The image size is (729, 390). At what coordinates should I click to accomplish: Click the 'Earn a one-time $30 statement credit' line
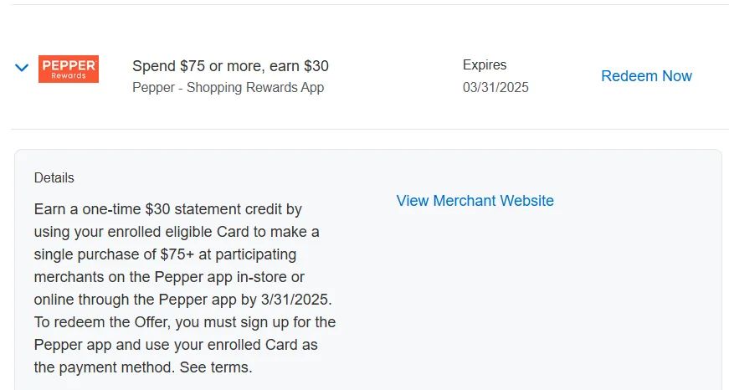168,209
